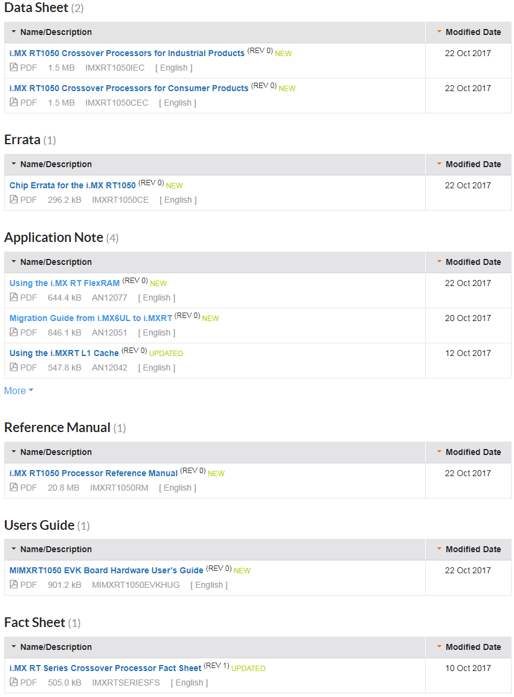514x697 pixels.
Task: Sort Application Note table by Modified Date
Action: tap(469, 263)
